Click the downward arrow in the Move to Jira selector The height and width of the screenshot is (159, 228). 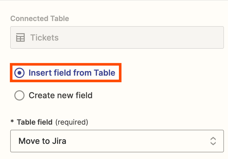tap(213, 143)
